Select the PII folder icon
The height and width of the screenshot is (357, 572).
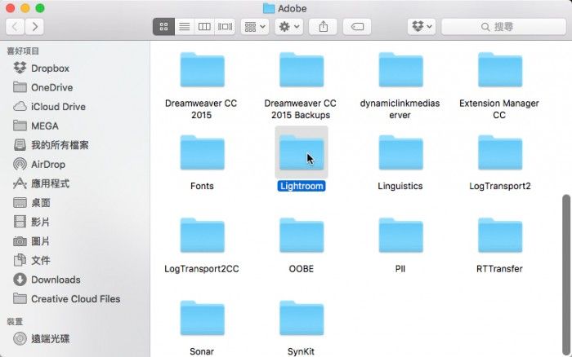(400, 236)
